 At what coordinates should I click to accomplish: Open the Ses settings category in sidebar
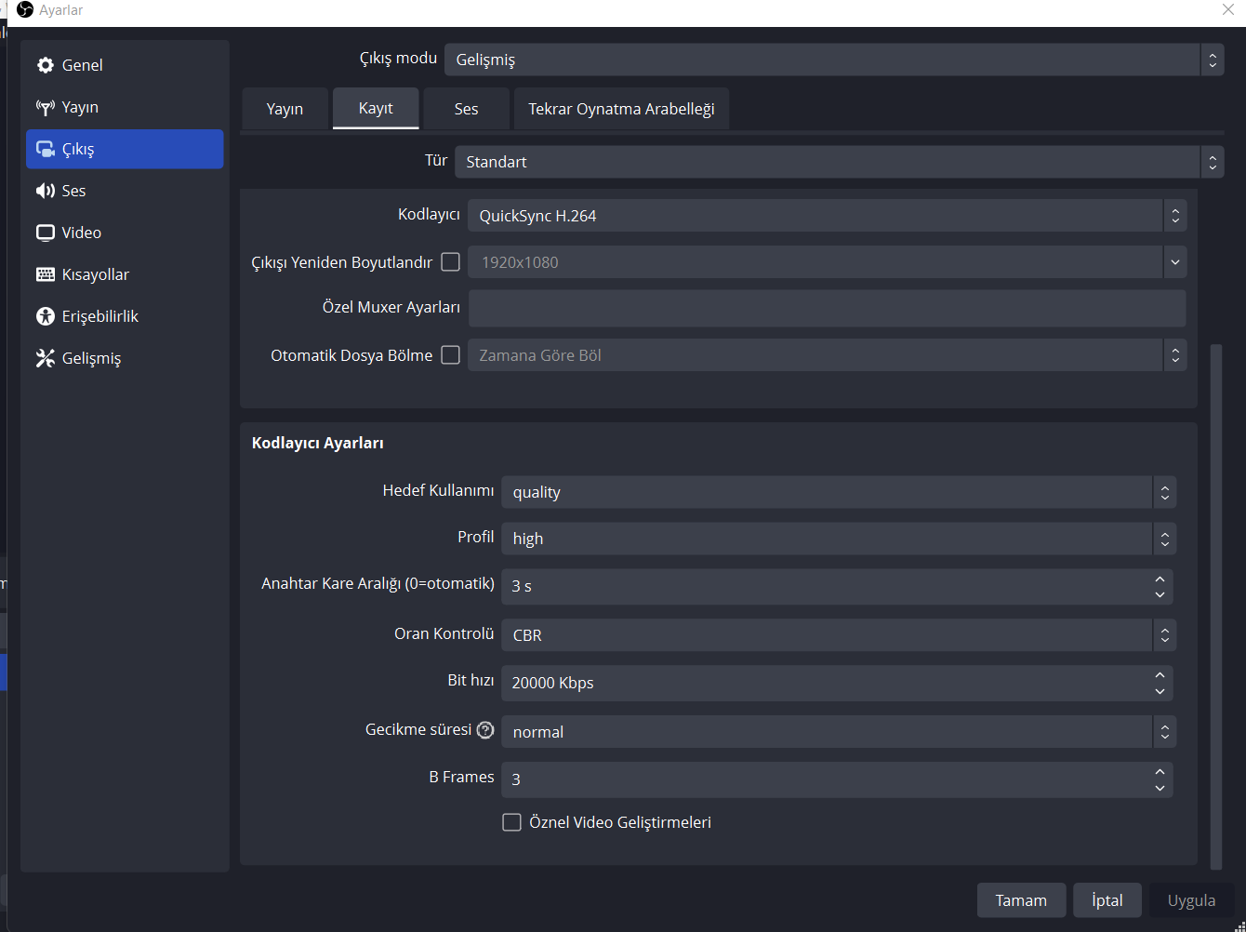pyautogui.click(x=125, y=191)
